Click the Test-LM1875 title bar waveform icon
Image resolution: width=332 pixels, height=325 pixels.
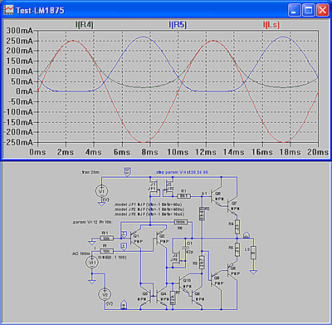8,10
